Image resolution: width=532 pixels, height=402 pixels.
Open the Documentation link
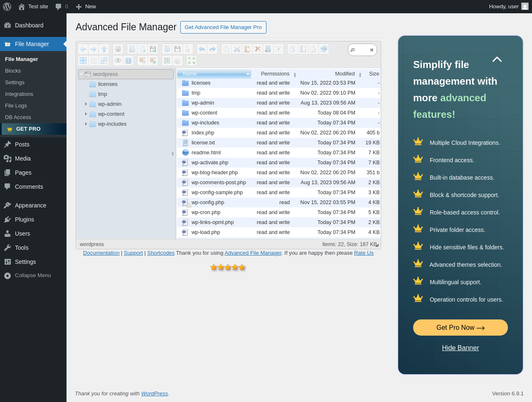[x=101, y=253]
